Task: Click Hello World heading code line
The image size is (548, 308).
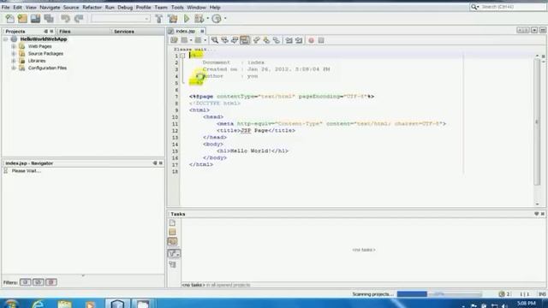Action: click(x=253, y=151)
